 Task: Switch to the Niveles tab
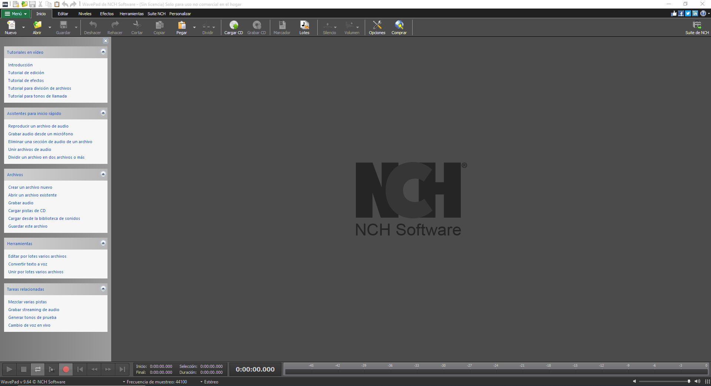tap(85, 14)
